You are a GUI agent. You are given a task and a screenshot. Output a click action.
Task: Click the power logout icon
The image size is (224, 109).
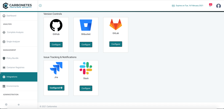[x=19, y=105]
